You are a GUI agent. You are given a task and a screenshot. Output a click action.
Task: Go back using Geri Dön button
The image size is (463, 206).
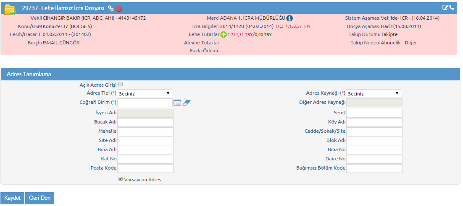[39, 198]
